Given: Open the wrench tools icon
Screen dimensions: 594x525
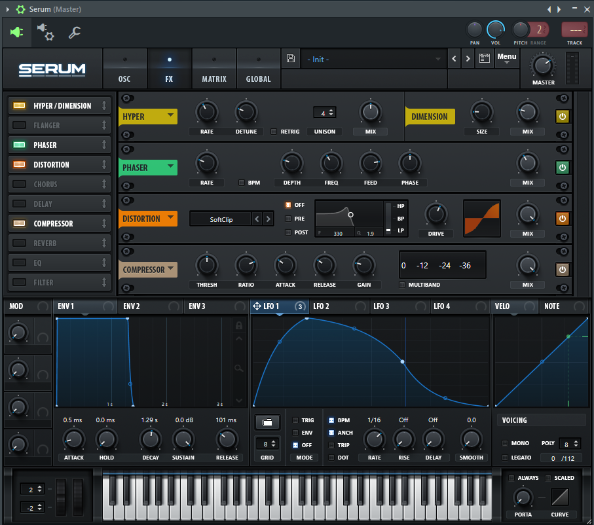Looking at the screenshot, I should pos(74,33).
